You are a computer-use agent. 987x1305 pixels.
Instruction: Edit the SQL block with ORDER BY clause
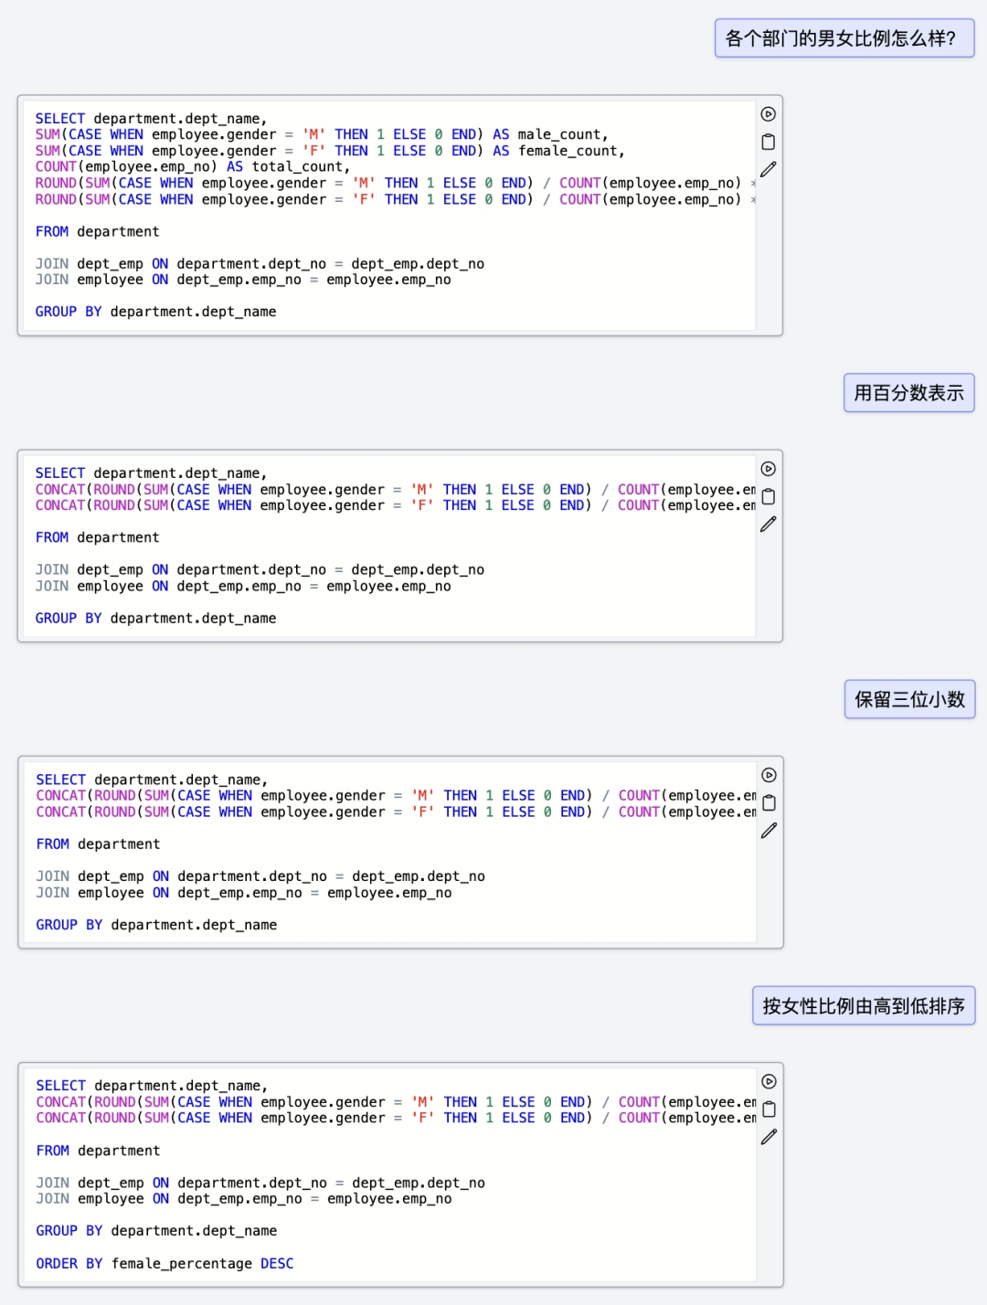(x=769, y=1136)
